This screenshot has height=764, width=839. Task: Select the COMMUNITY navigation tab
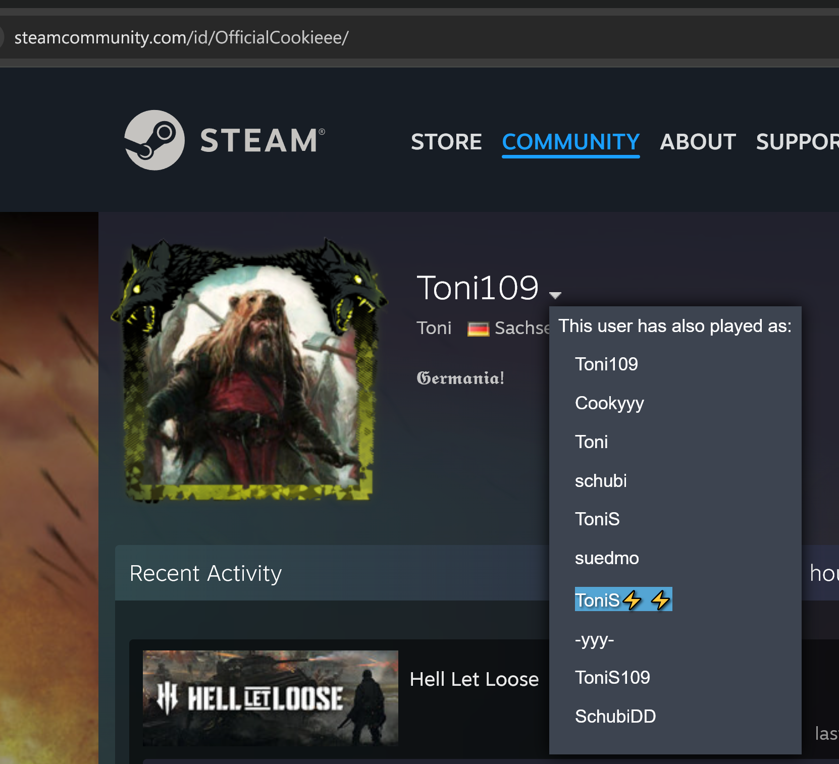pyautogui.click(x=570, y=142)
